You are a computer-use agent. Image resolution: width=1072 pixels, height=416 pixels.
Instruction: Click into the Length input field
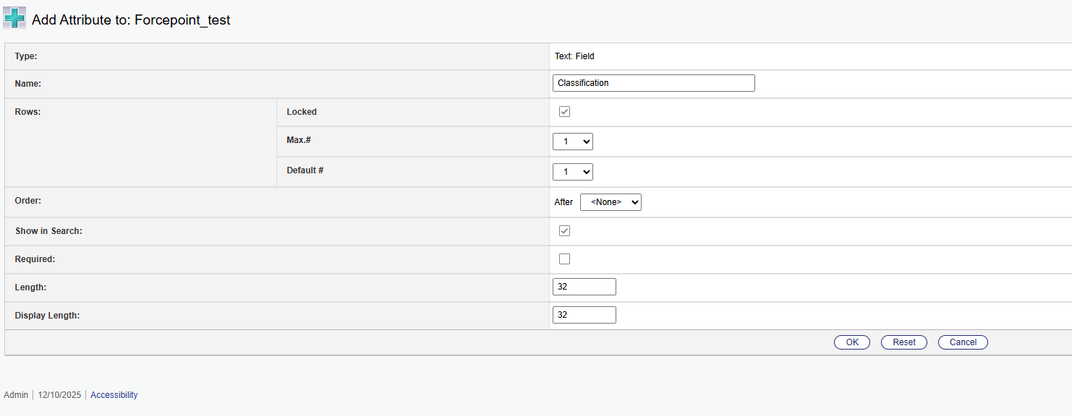coord(584,287)
